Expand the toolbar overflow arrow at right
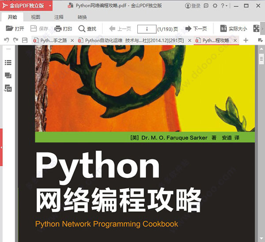This screenshot has height=242, width=265. pyautogui.click(x=263, y=29)
